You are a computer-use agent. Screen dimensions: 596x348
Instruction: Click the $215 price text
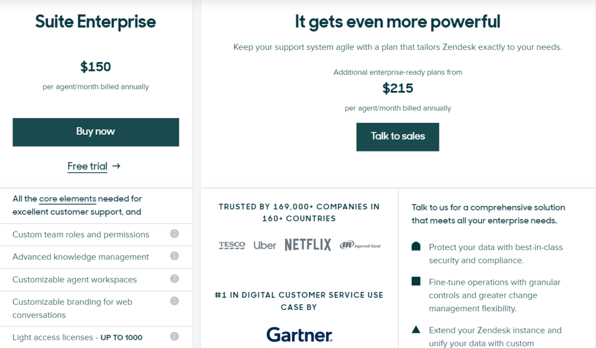point(398,88)
